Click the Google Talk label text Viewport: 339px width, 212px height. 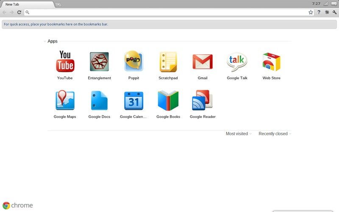237,78
